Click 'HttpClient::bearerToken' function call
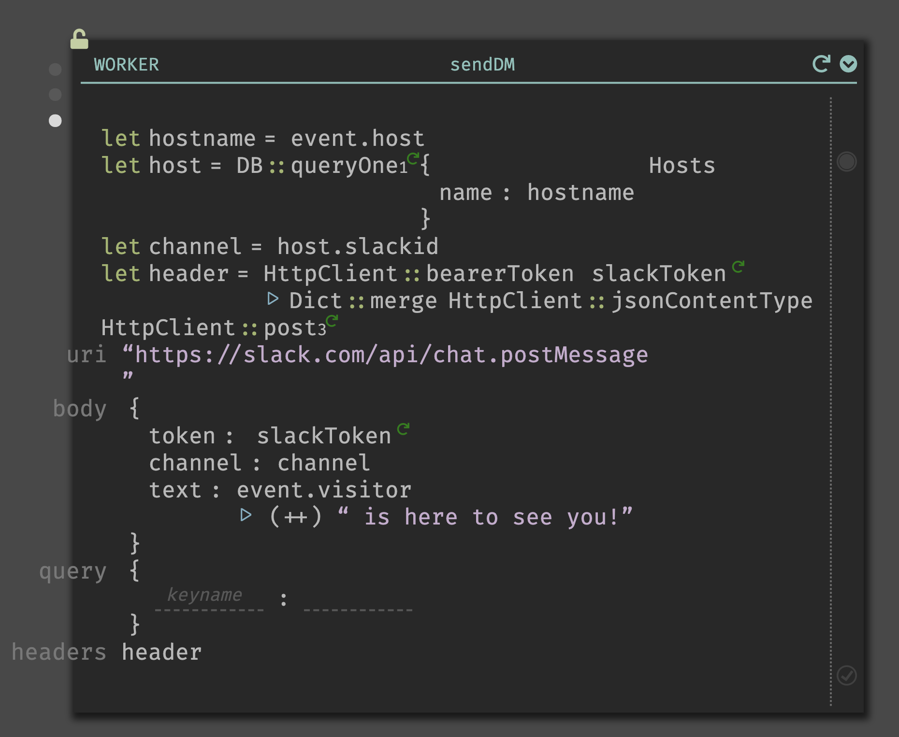 (x=419, y=274)
